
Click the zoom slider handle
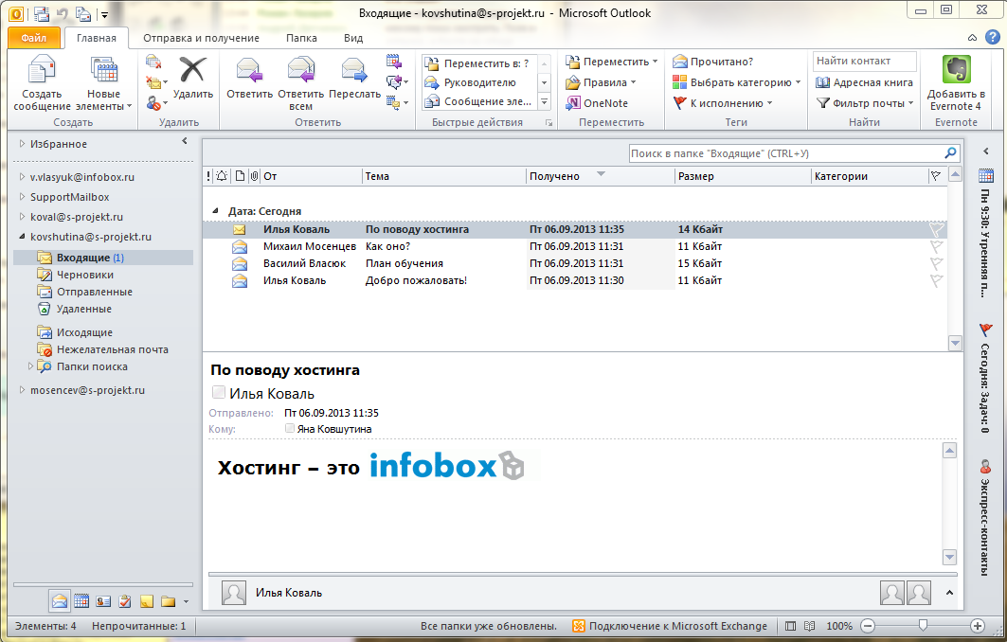pos(923,625)
